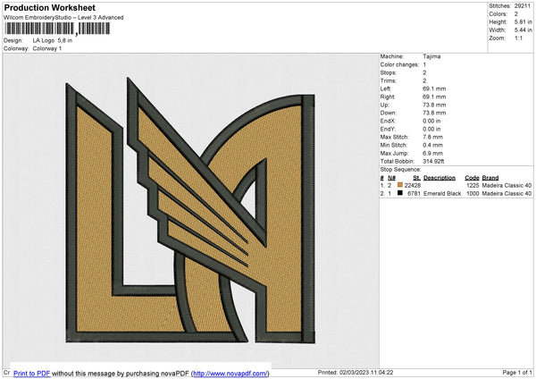Click 'Madeira Classic 40' in row 1
Screen dimensions: 536x379
point(507,185)
